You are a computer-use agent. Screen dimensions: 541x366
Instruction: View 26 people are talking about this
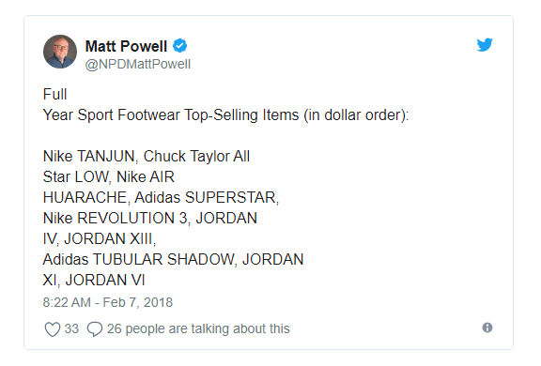[x=198, y=328]
